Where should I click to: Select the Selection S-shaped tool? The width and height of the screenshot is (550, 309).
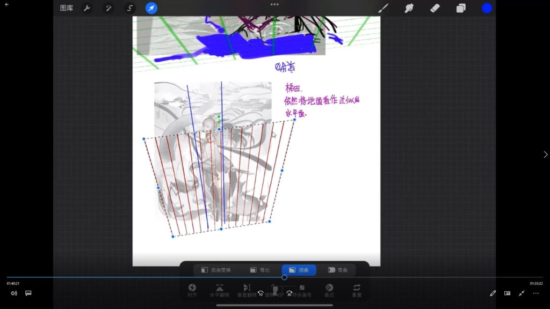[x=129, y=8]
